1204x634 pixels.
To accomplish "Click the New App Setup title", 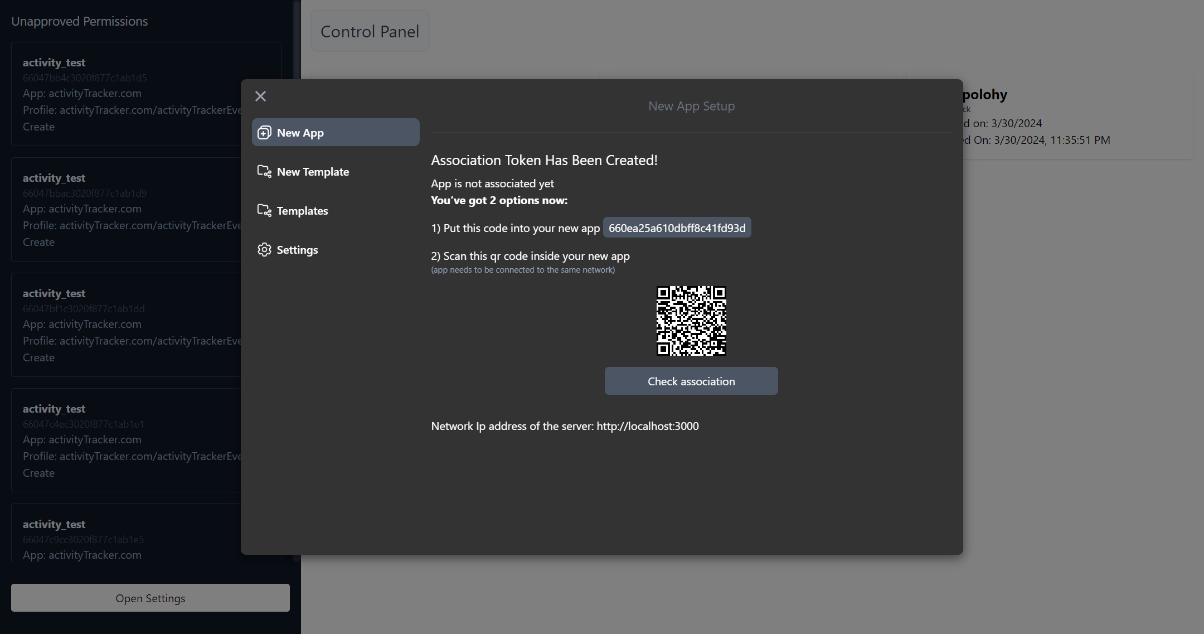I will click(x=691, y=106).
